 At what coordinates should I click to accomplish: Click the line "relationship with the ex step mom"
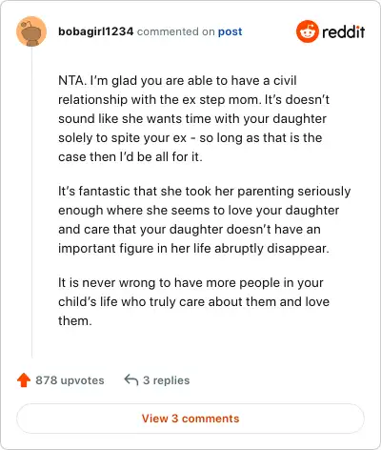(193, 99)
